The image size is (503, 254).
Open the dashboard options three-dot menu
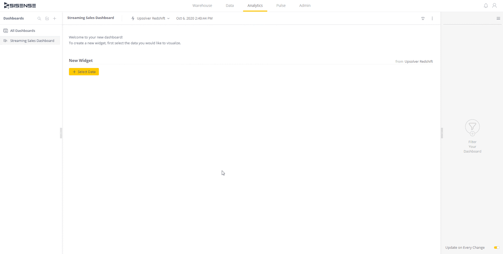[432, 19]
